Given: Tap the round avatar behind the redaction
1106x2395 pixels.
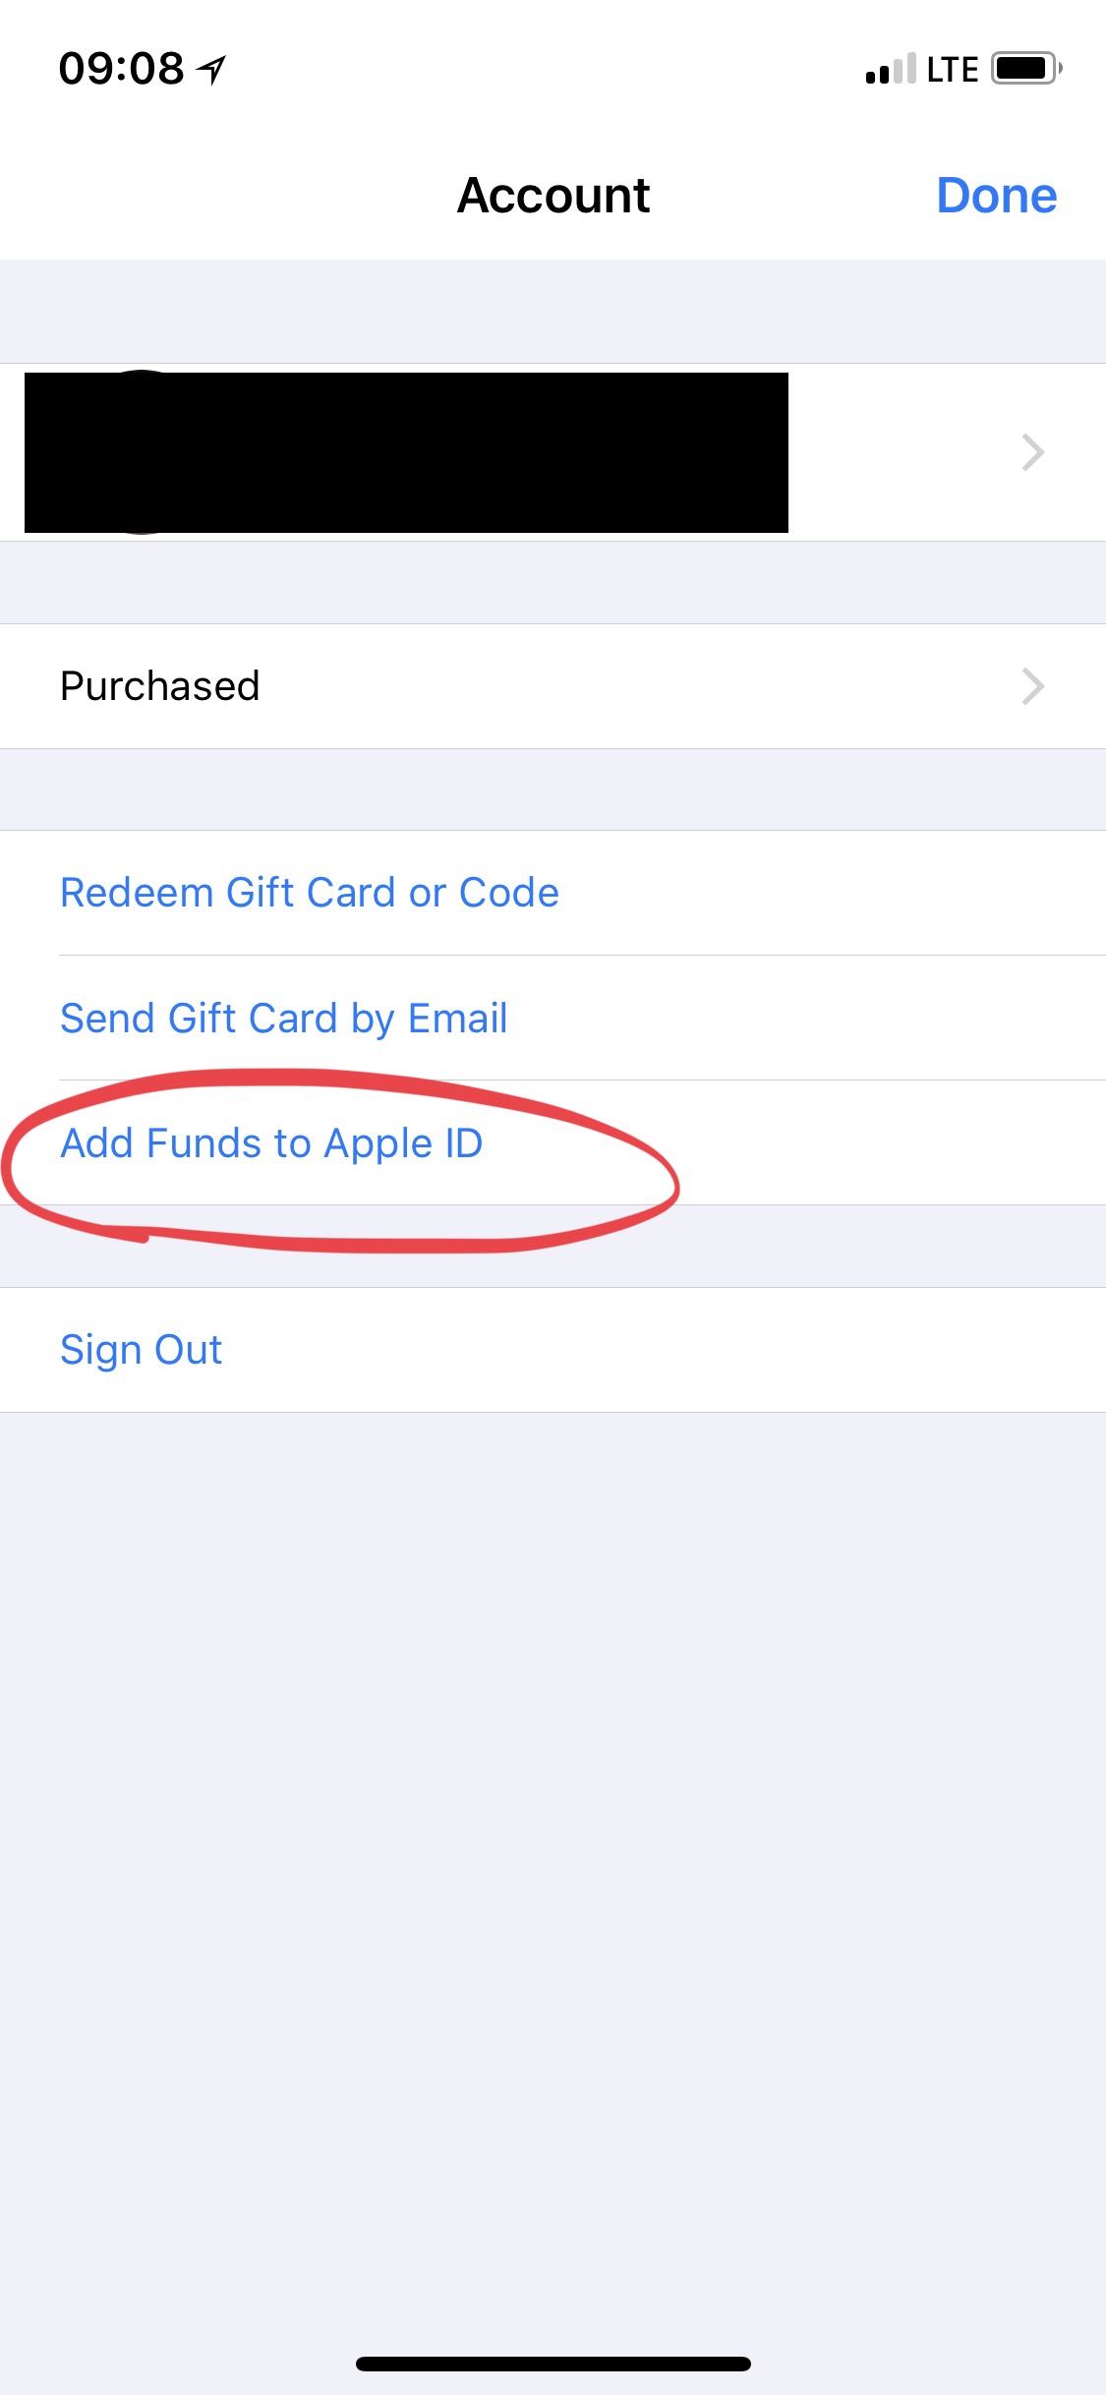Looking at the screenshot, I should point(143,452).
